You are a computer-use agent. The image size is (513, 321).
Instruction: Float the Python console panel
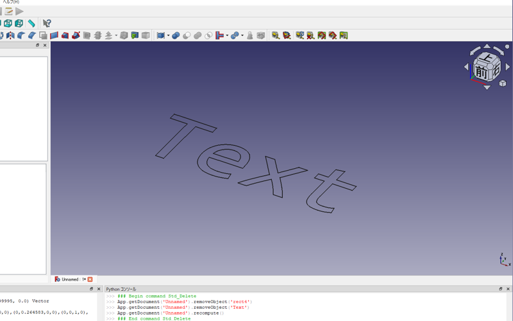pyautogui.click(x=500, y=290)
